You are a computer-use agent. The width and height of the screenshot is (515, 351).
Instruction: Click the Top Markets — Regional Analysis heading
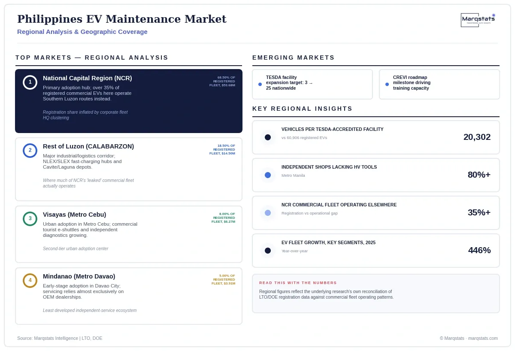(x=92, y=57)
